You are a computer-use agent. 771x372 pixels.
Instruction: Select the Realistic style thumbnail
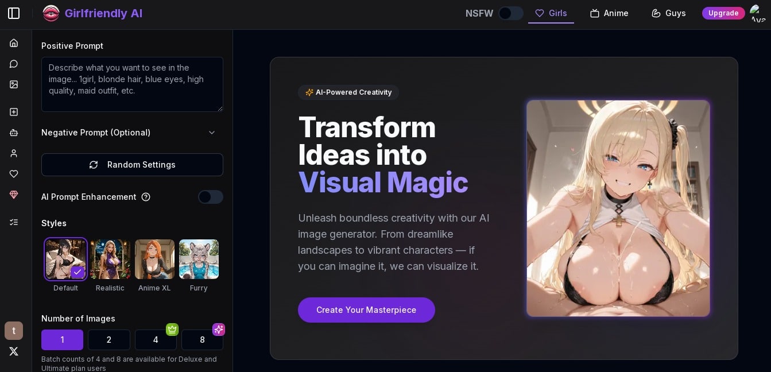pos(110,259)
